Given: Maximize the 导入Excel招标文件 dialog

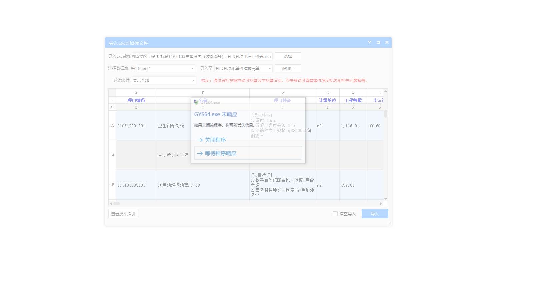Looking at the screenshot, I should (378, 42).
